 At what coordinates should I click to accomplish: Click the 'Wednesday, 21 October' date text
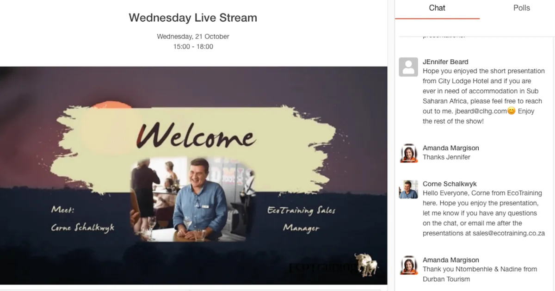point(193,37)
